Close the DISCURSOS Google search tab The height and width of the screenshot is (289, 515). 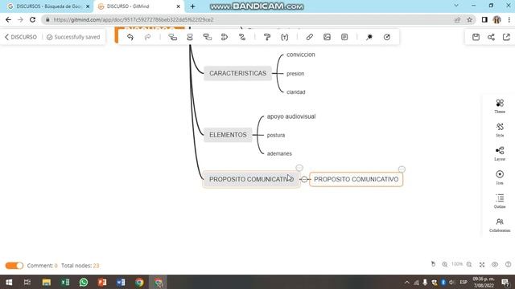(88, 6)
